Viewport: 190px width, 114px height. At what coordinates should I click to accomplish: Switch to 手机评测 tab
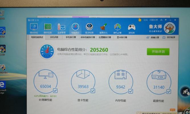(54, 37)
